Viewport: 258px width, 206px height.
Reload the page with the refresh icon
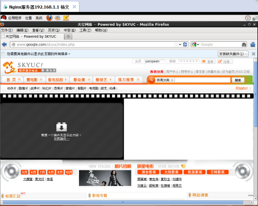(x=185, y=44)
